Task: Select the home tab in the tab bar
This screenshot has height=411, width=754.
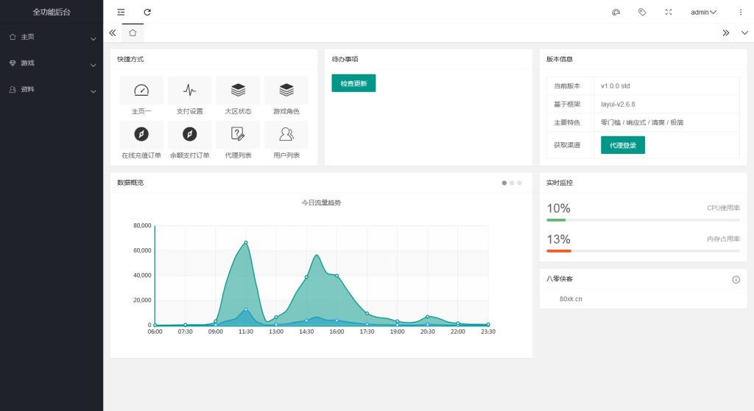Action: click(x=133, y=32)
